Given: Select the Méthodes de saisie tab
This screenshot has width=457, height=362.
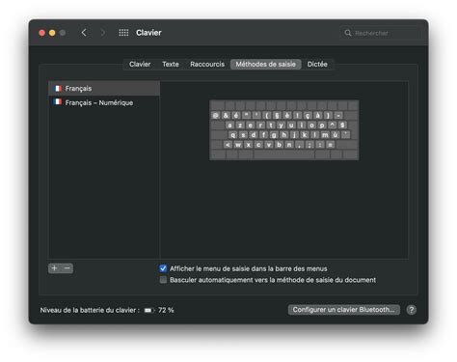Looking at the screenshot, I should [x=266, y=64].
